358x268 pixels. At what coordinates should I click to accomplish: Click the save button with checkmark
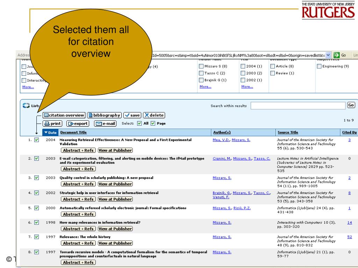coord(133,115)
